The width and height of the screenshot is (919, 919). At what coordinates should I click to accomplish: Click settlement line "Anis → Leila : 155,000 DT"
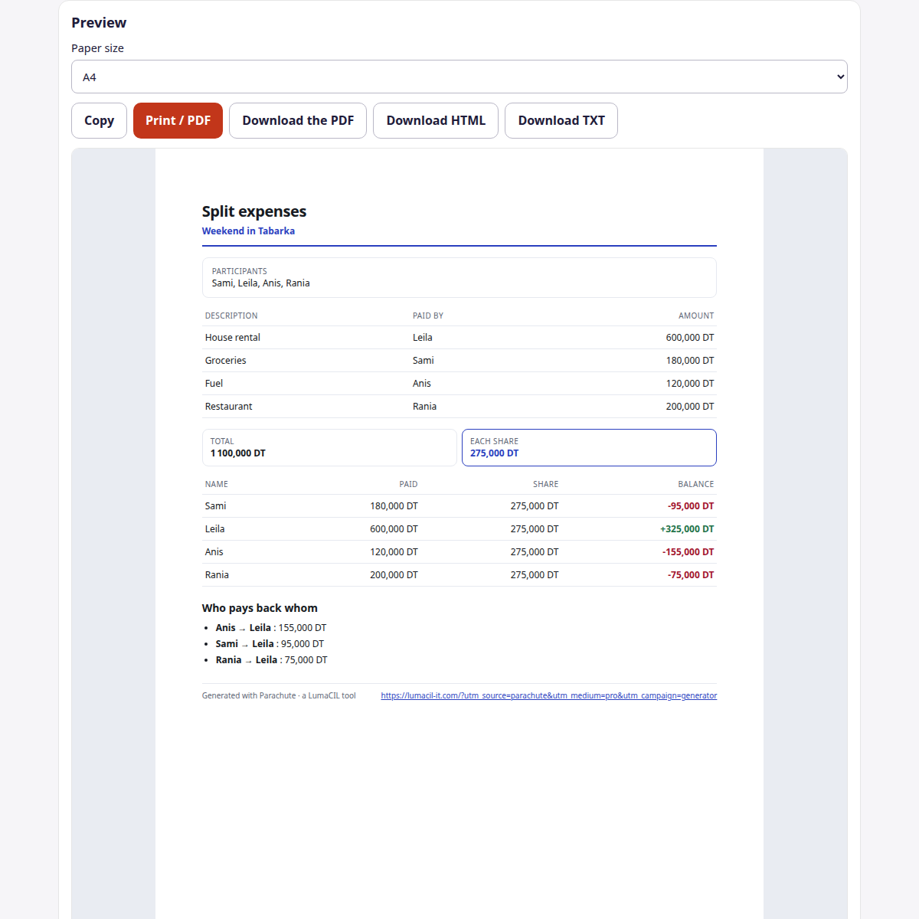pyautogui.click(x=271, y=627)
